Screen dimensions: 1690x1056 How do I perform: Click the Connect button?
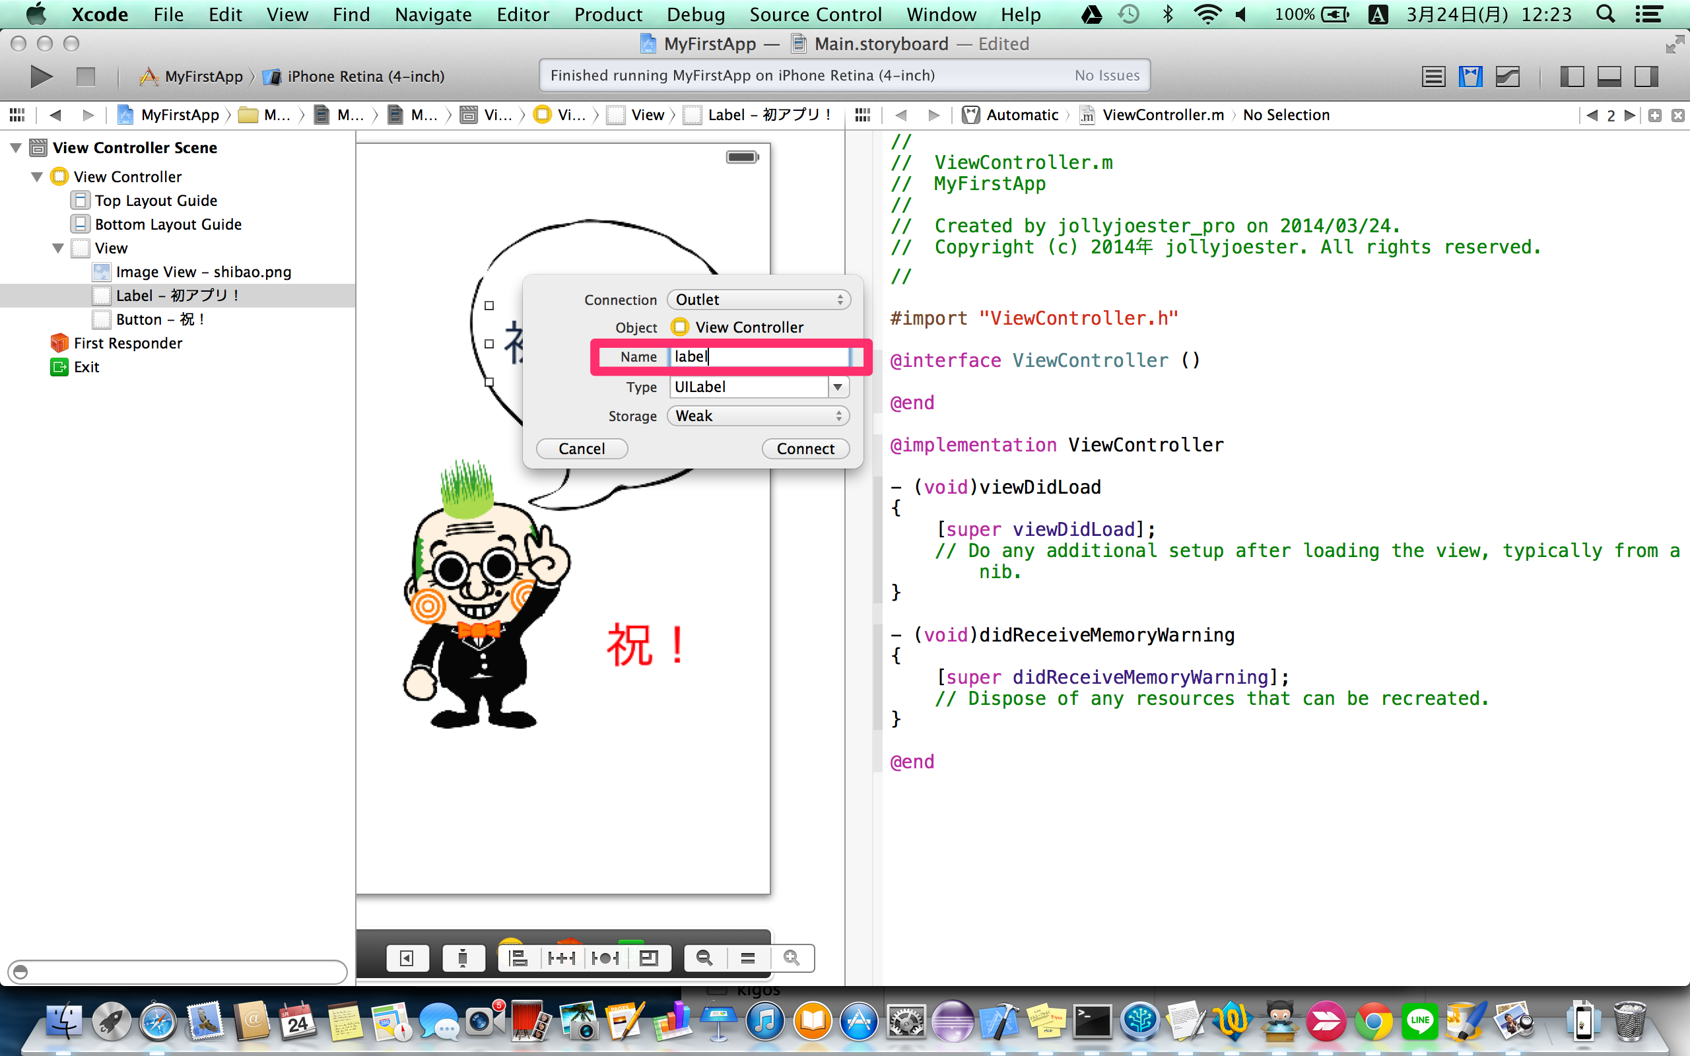click(805, 448)
